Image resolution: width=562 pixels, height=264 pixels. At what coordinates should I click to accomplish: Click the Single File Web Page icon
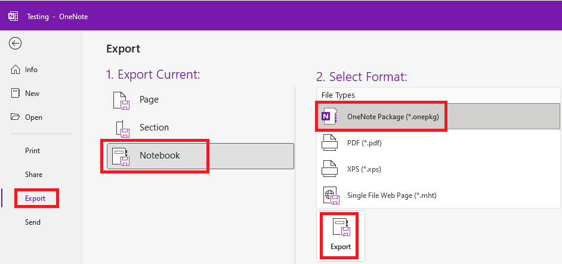(x=330, y=195)
